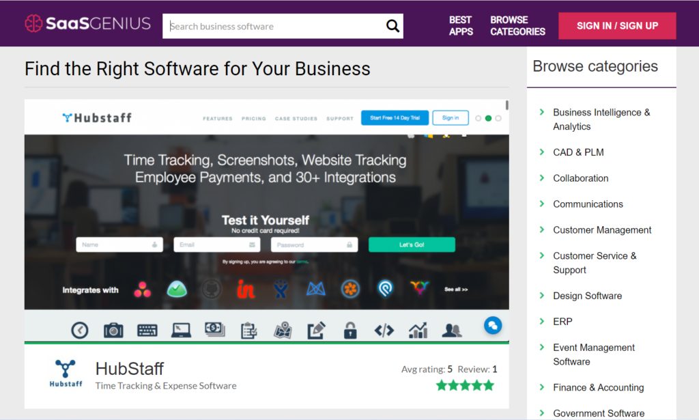Screen dimensions: 699x420
Task: Expand Event Management Software chevron
Action: tap(542, 348)
